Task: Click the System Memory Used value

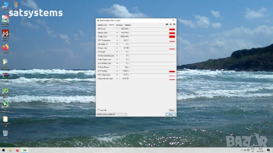Action: 124,79
